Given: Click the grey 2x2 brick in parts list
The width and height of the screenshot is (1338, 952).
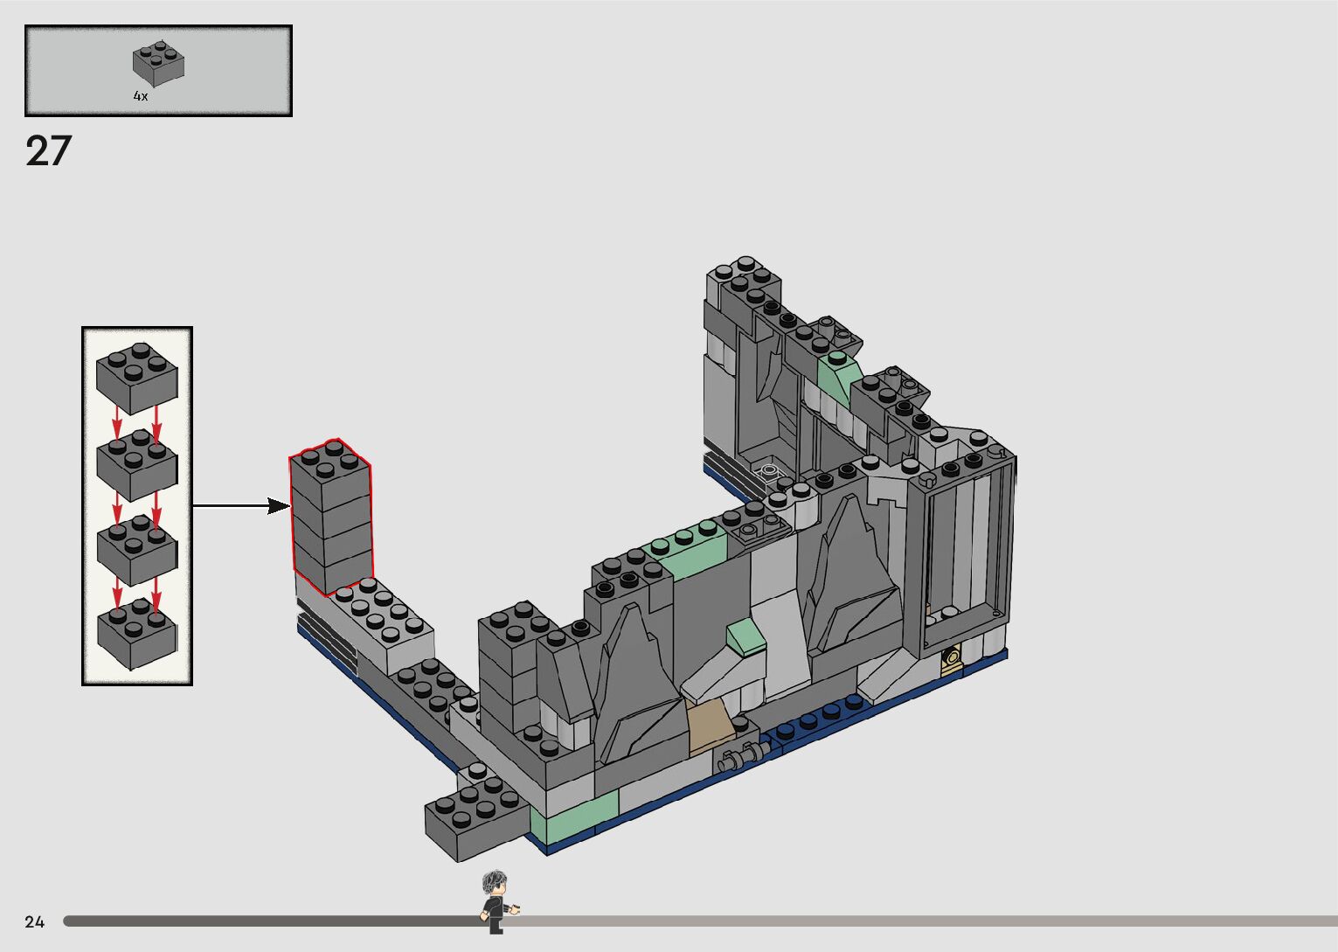Looking at the screenshot, I should (x=158, y=63).
